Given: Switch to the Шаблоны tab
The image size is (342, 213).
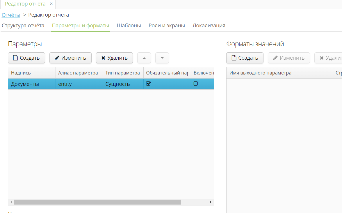Looking at the screenshot, I should 129,26.
